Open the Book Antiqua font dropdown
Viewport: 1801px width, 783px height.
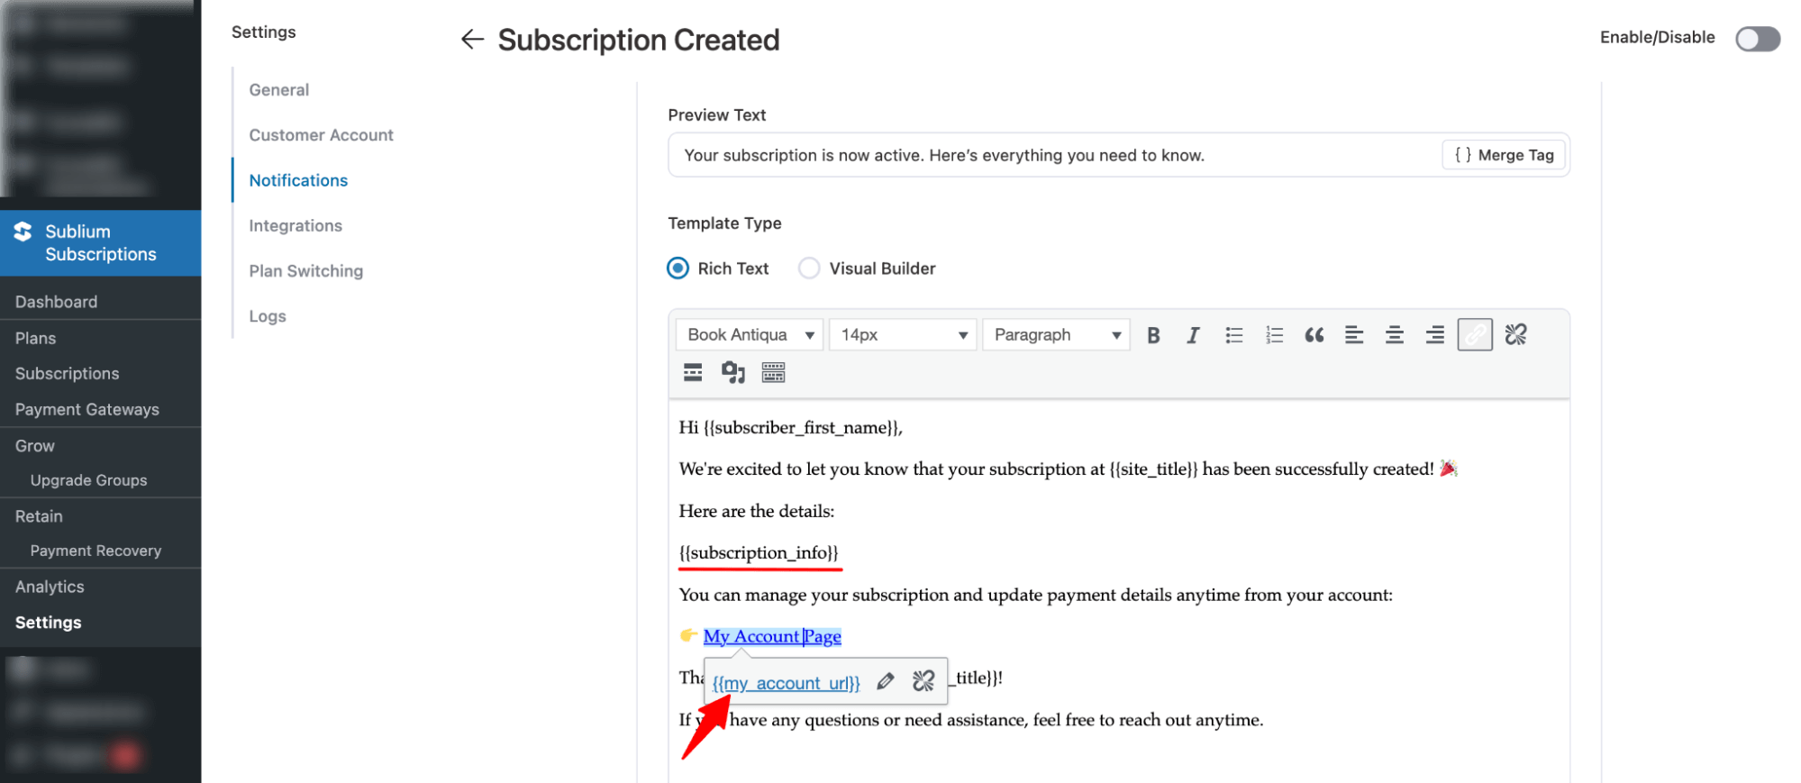[749, 334]
